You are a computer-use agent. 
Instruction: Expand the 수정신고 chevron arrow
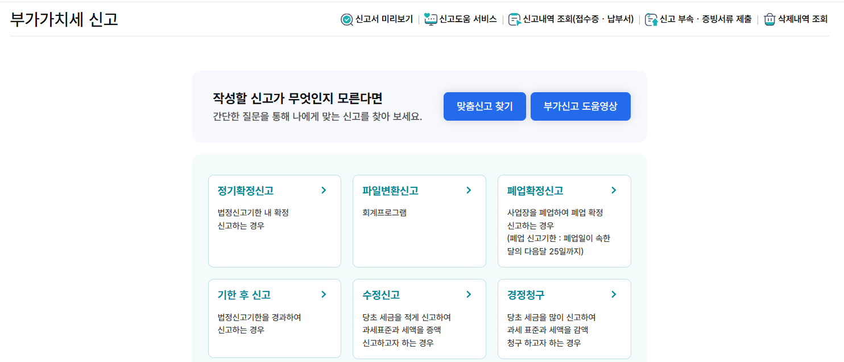coord(469,294)
